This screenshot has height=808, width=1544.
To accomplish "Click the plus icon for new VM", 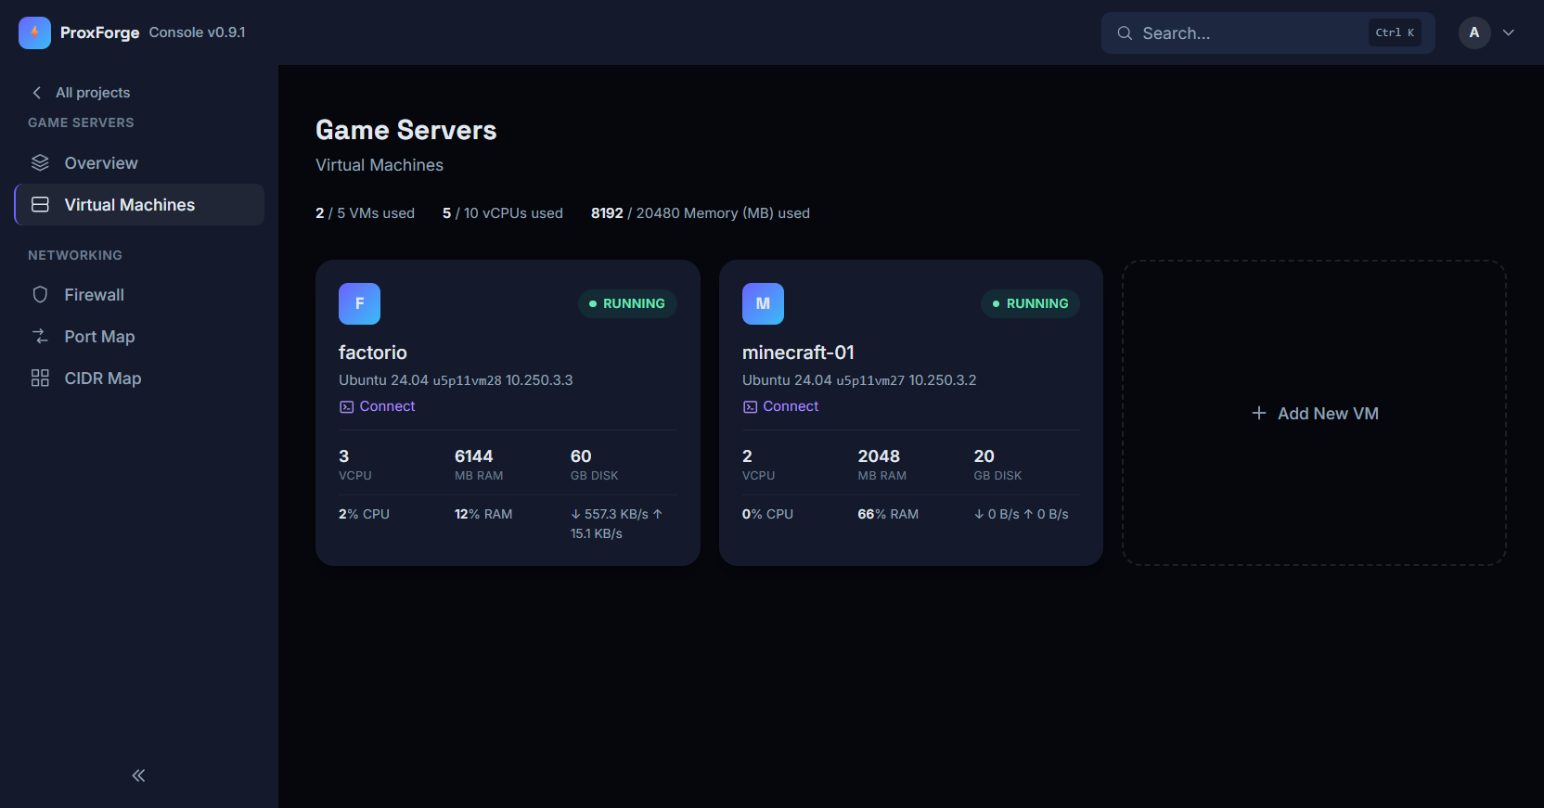I will [1258, 413].
